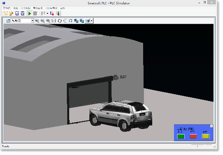Viewport: 223px width, 155px height.
Task: Zoom out of the 3D scene
Action: 43,21
